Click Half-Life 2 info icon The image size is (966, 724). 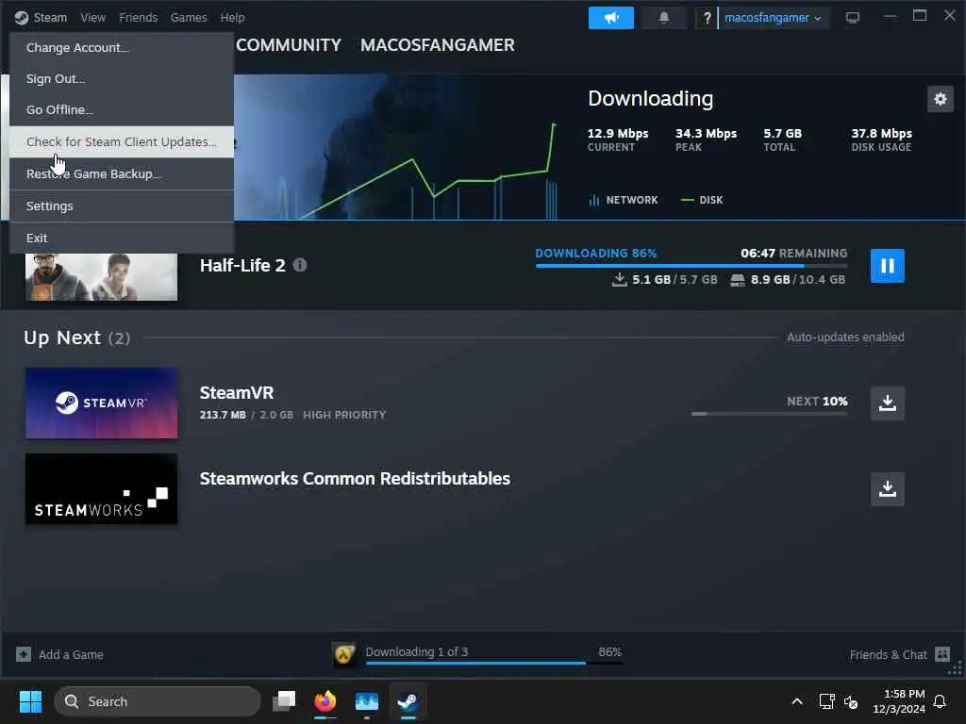pyautogui.click(x=300, y=265)
